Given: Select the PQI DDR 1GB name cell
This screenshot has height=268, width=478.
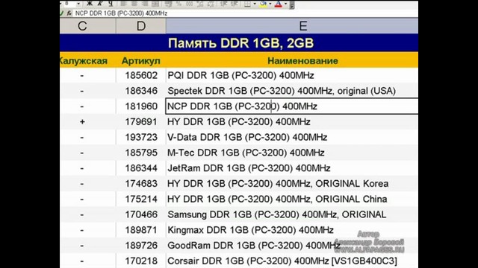Looking at the screenshot, I should pyautogui.click(x=292, y=75).
